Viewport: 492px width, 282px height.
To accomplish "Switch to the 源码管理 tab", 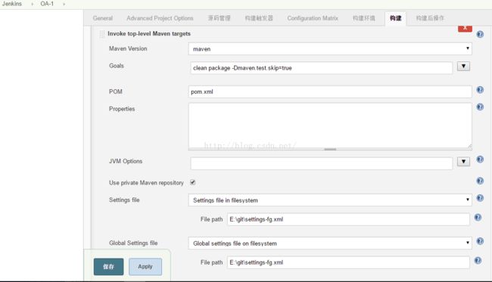I will pos(219,18).
